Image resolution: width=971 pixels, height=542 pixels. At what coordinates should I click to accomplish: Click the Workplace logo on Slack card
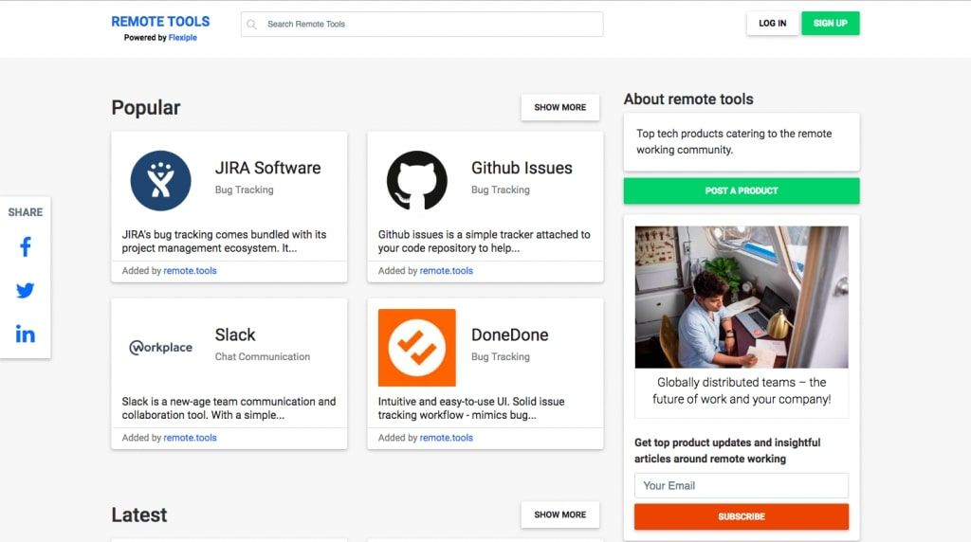[161, 348]
